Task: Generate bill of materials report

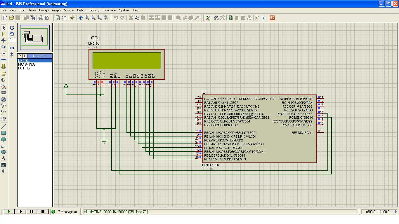Action: 257,18
